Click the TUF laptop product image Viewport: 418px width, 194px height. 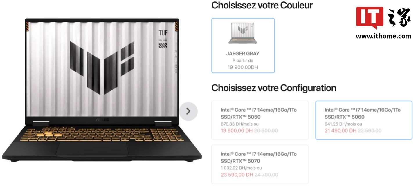[102, 90]
